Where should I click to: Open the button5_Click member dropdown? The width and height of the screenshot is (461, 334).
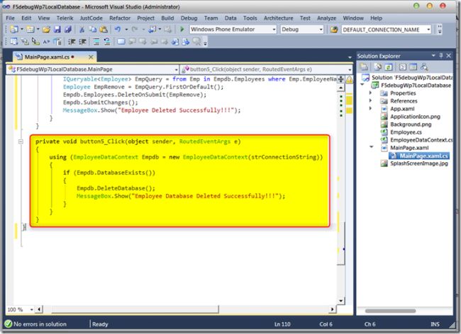point(350,69)
